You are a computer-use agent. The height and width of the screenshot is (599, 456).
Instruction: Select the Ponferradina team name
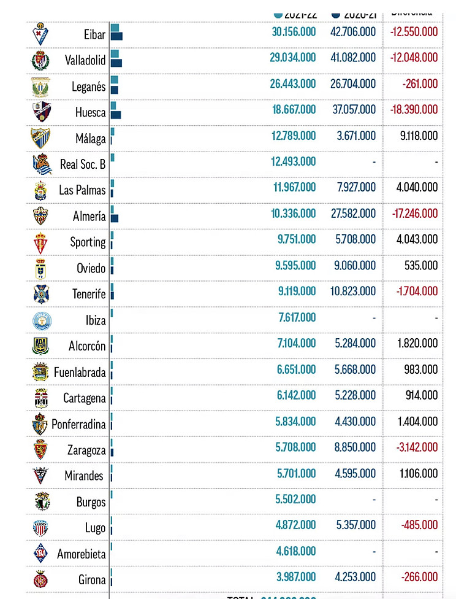click(x=78, y=424)
